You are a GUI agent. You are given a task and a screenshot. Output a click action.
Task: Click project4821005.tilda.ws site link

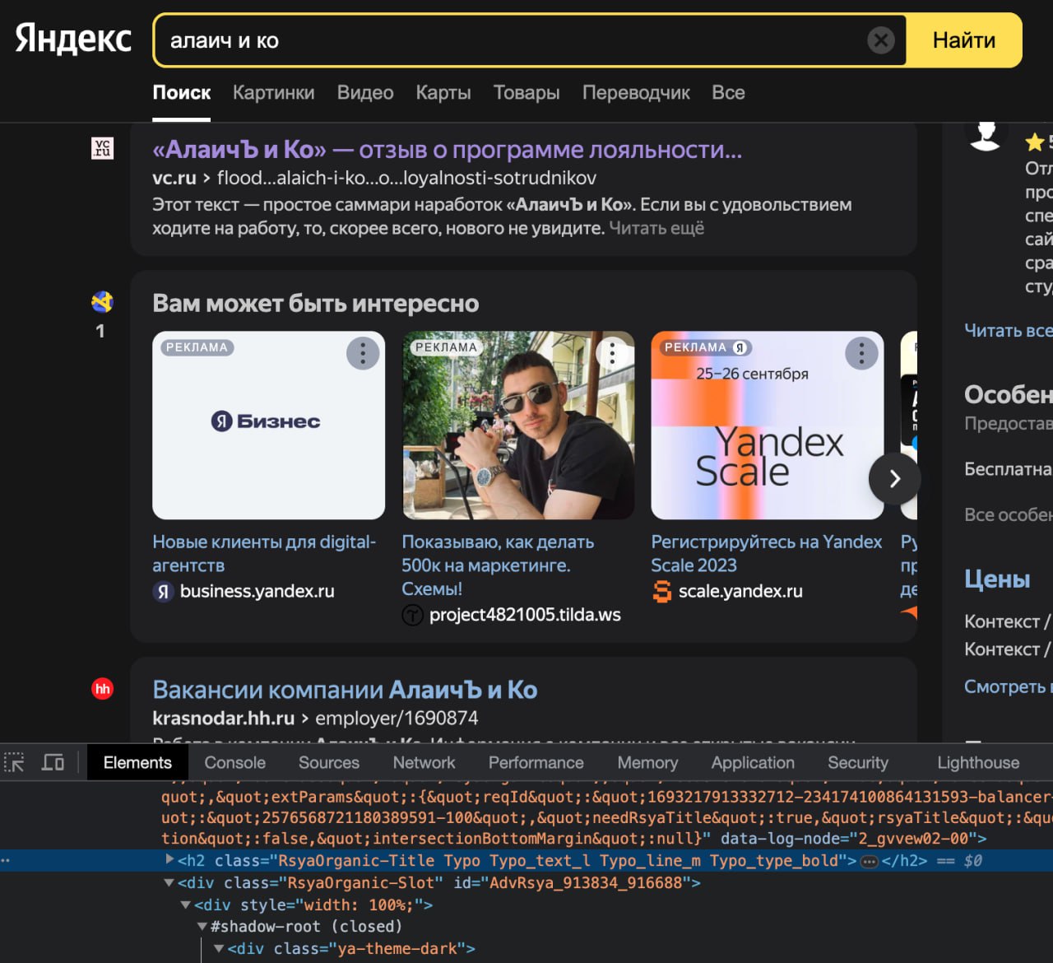(x=525, y=615)
